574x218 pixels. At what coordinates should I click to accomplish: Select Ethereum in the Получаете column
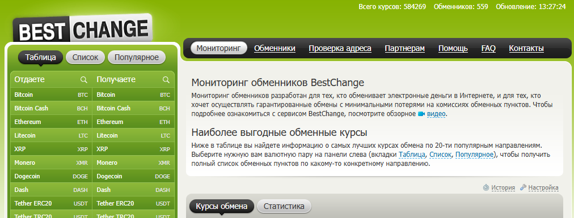pyautogui.click(x=133, y=122)
